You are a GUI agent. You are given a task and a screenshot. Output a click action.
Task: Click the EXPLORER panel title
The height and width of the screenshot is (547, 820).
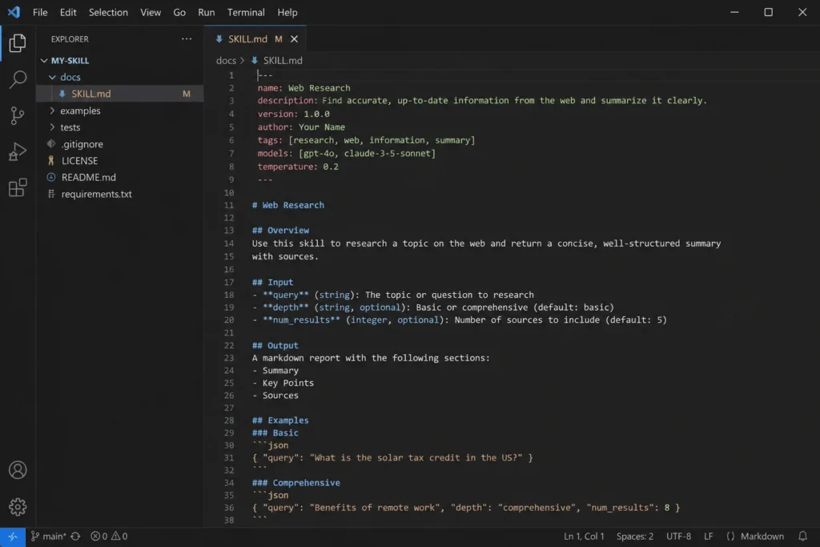pos(70,39)
